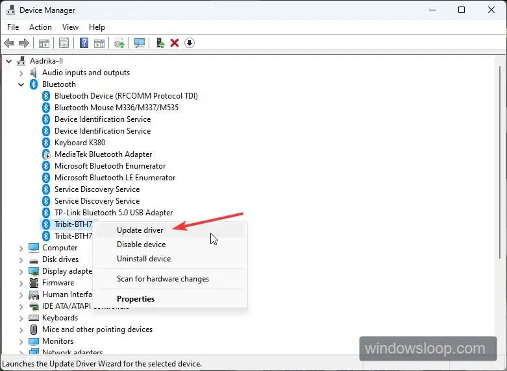Choose Scan for hardware changes in context menu
Image resolution: width=507 pixels, height=371 pixels.
tap(170, 279)
